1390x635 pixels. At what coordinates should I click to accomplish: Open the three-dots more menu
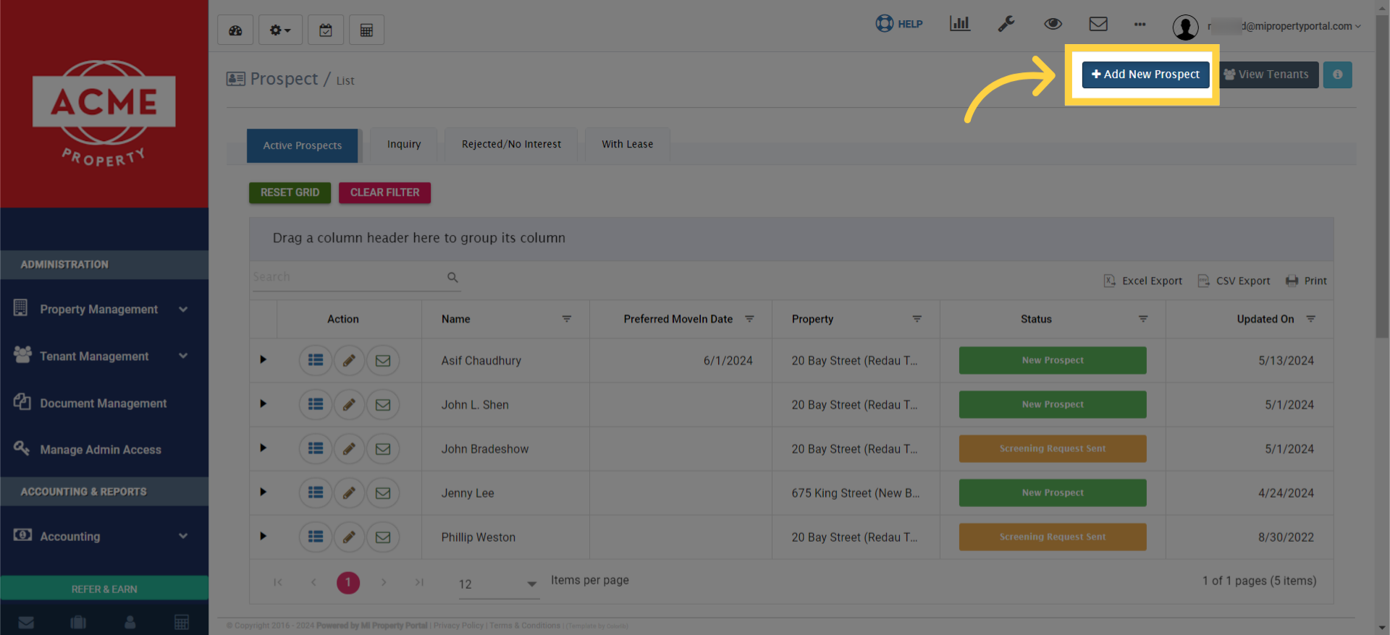click(1140, 25)
